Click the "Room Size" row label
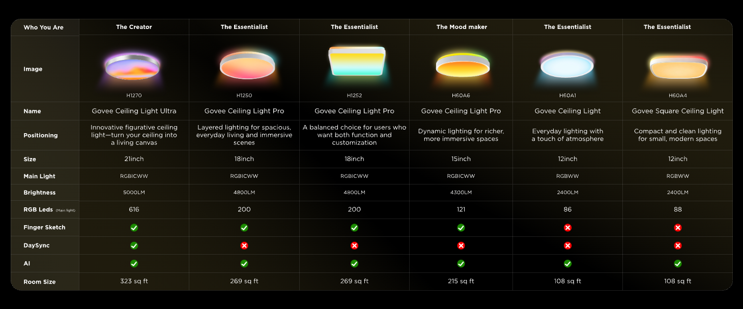 [x=40, y=282]
